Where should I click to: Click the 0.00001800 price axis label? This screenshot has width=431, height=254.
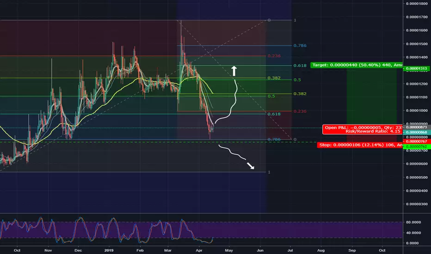[417, 4]
